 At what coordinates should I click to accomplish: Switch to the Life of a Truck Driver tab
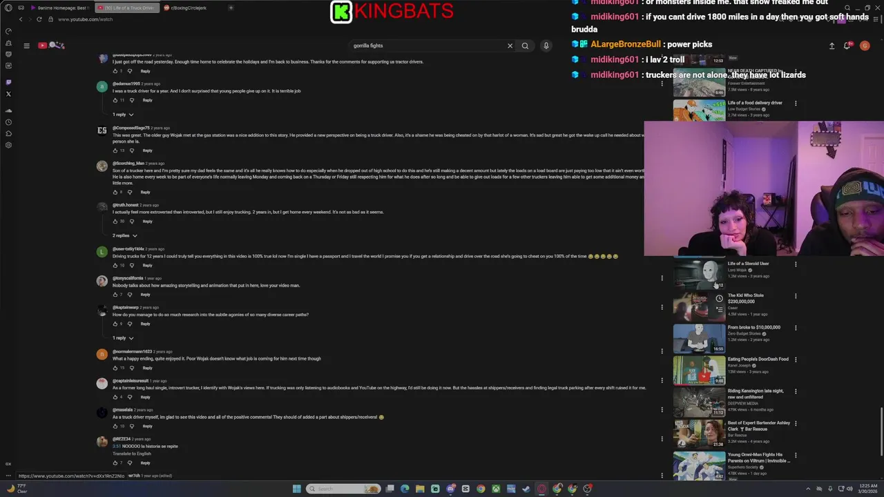pyautogui.click(x=126, y=8)
